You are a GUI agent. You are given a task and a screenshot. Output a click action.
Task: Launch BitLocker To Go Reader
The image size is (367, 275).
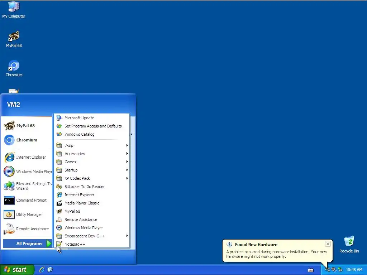pos(92,187)
